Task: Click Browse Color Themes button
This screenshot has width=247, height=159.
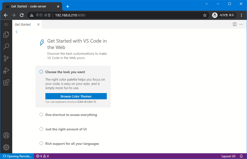Action: (76, 96)
